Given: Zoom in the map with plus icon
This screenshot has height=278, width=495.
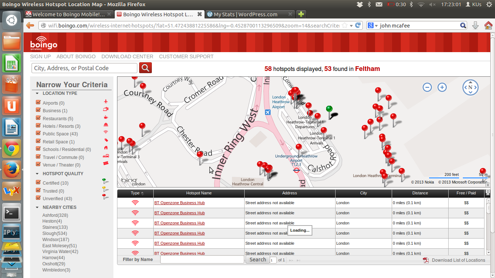Looking at the screenshot, I should pos(442,87).
